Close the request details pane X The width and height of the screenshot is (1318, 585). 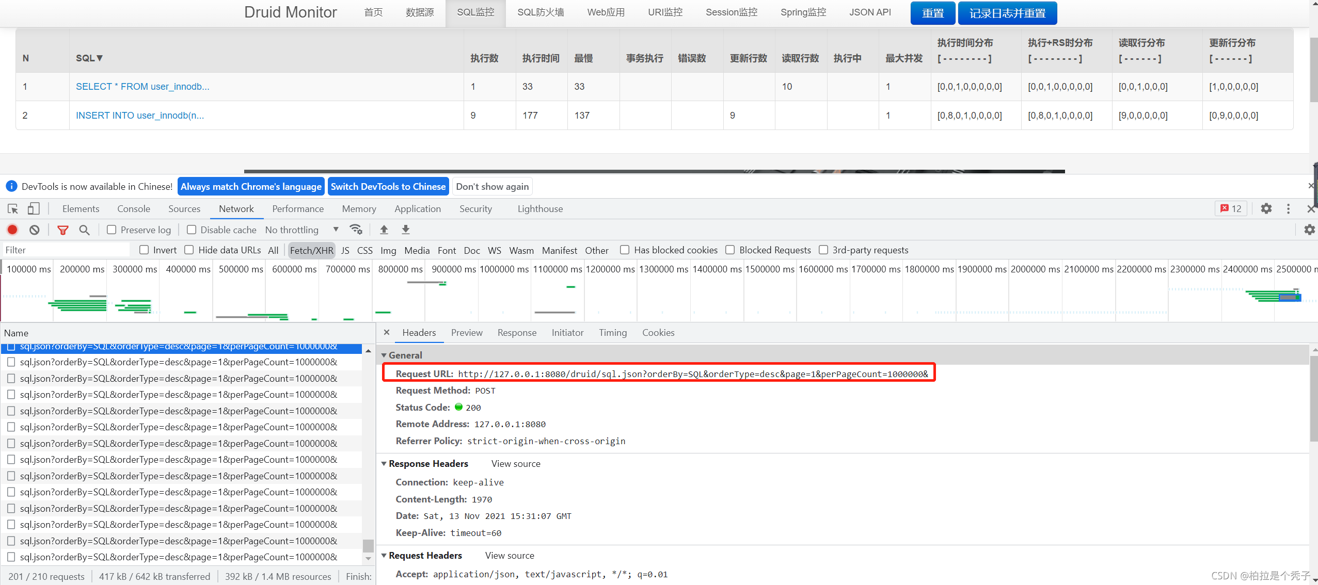pyautogui.click(x=387, y=333)
